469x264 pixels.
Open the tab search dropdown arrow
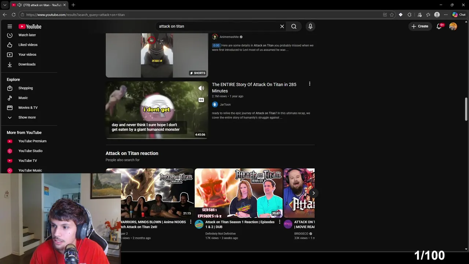tap(5, 5)
